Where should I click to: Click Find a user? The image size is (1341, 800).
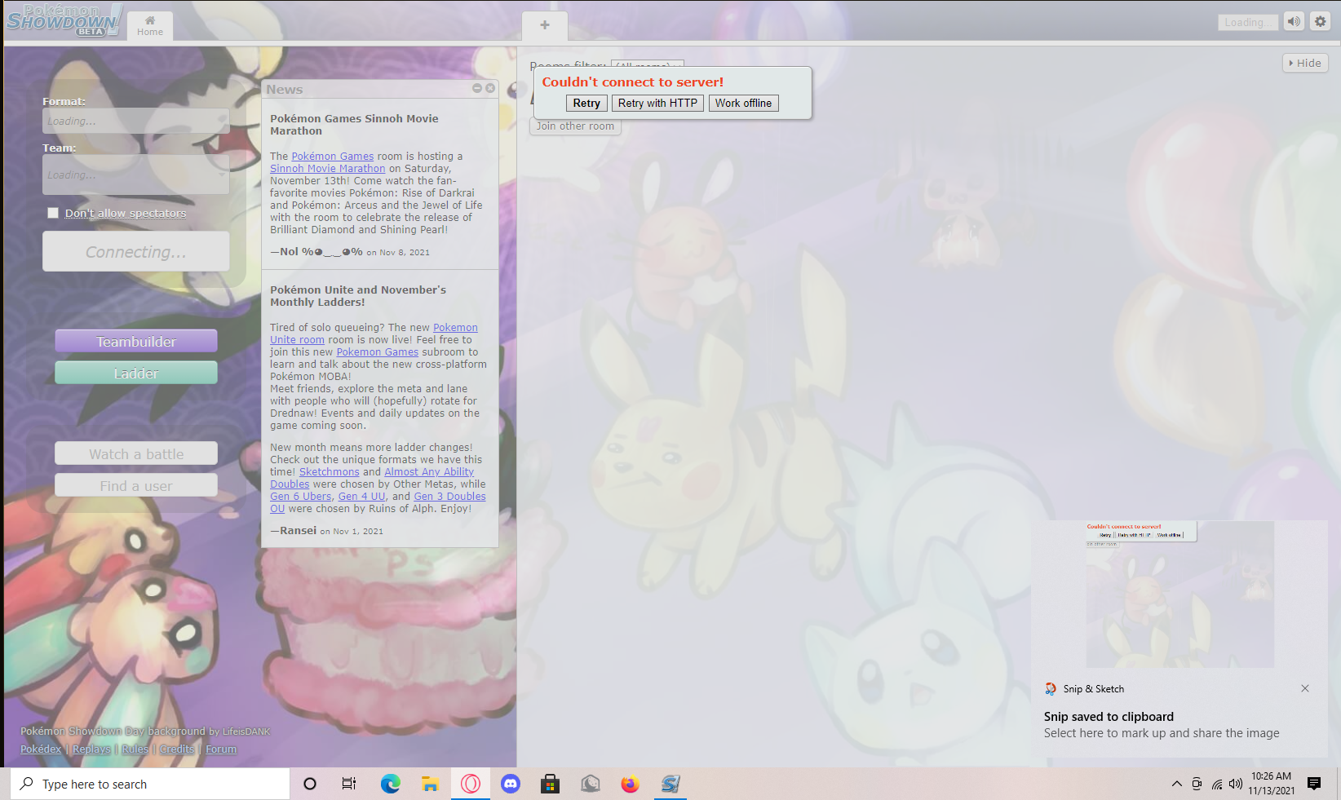pyautogui.click(x=136, y=486)
